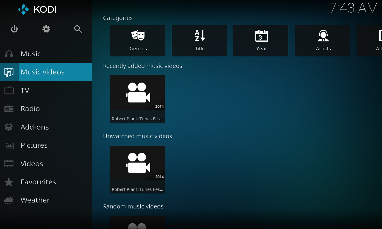Select the Music videos menu item
Viewport: 382px width, 229px height.
click(x=46, y=72)
